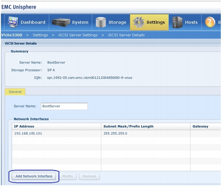Open the Settings navigation label
The image size is (222, 194).
(x=156, y=22)
